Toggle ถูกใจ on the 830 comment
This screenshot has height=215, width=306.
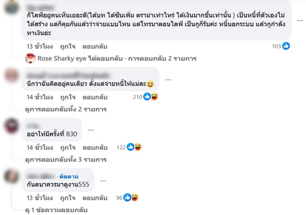67,147
